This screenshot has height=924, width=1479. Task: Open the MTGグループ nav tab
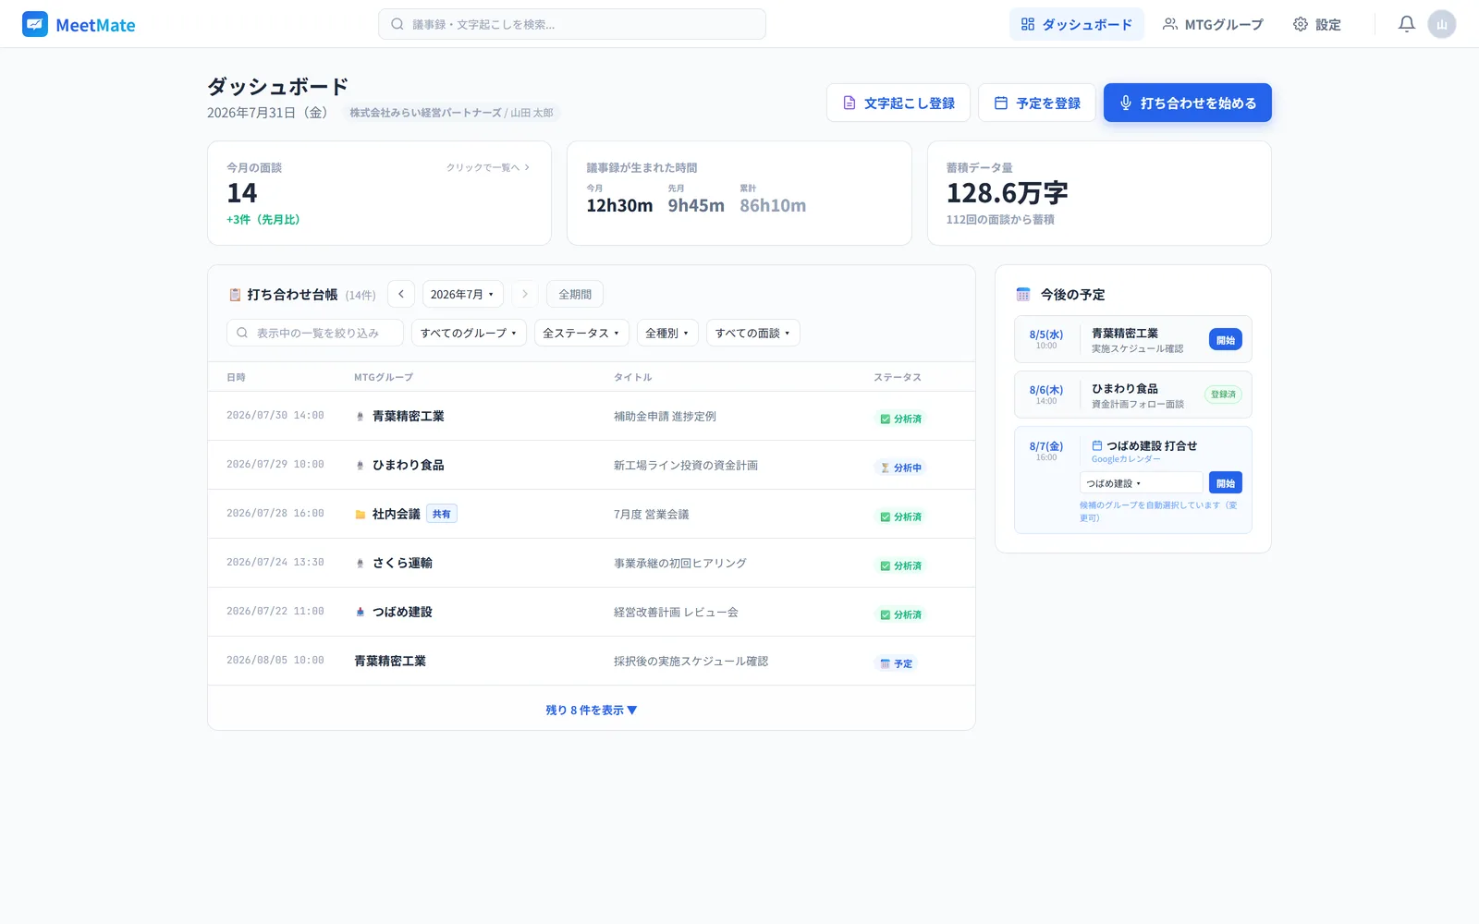(1213, 24)
